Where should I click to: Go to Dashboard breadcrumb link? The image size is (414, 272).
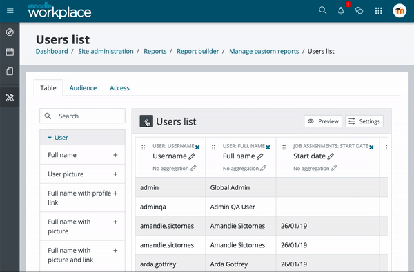(x=52, y=51)
